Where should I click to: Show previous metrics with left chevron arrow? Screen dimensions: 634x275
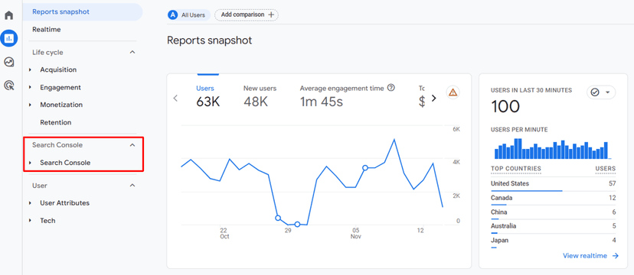[x=175, y=98]
